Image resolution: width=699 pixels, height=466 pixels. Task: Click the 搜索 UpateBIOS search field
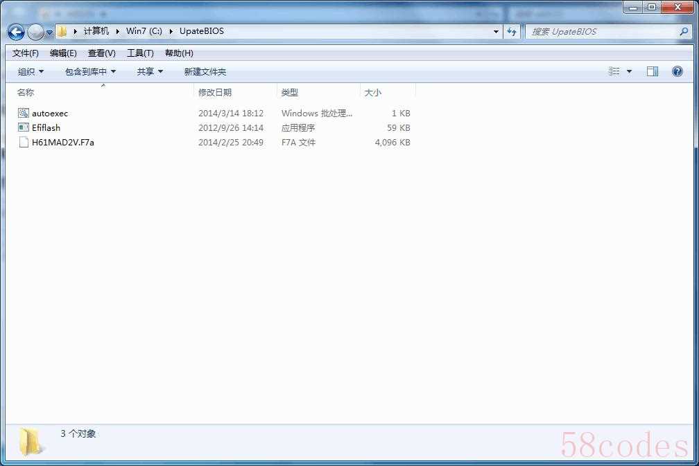point(600,31)
